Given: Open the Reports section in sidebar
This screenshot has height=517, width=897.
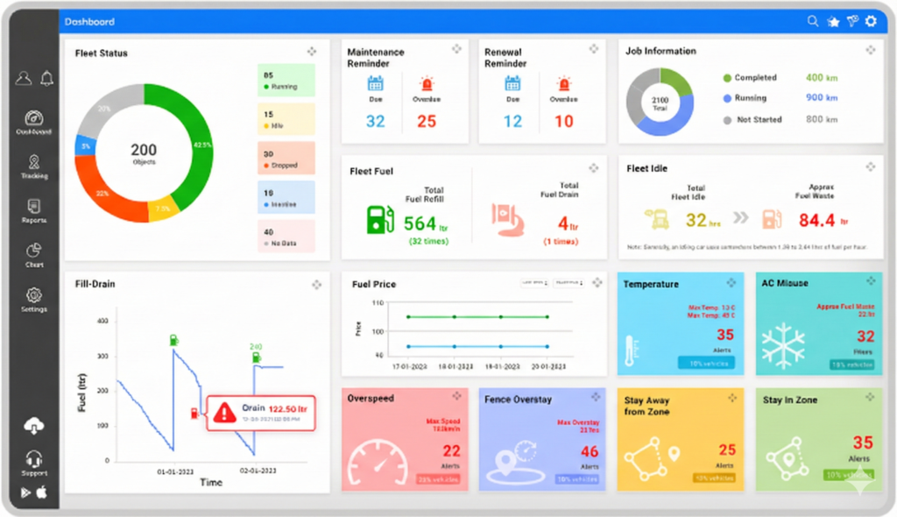Looking at the screenshot, I should pos(34,210).
